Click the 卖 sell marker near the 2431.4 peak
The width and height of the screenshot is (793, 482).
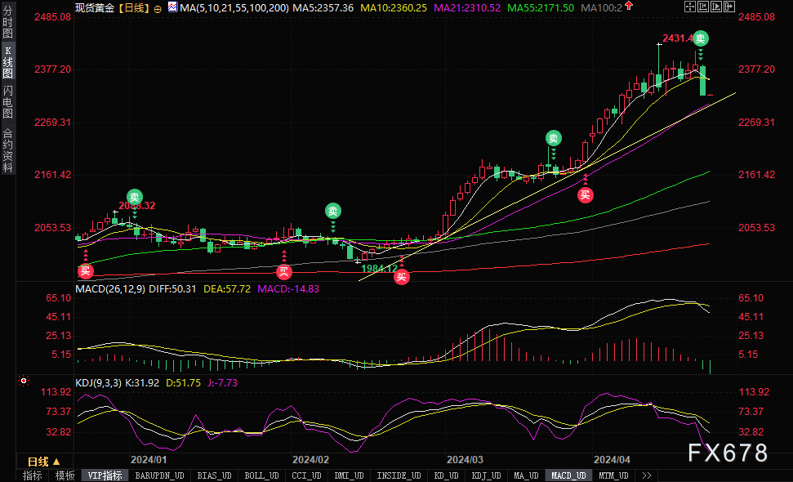coord(701,39)
